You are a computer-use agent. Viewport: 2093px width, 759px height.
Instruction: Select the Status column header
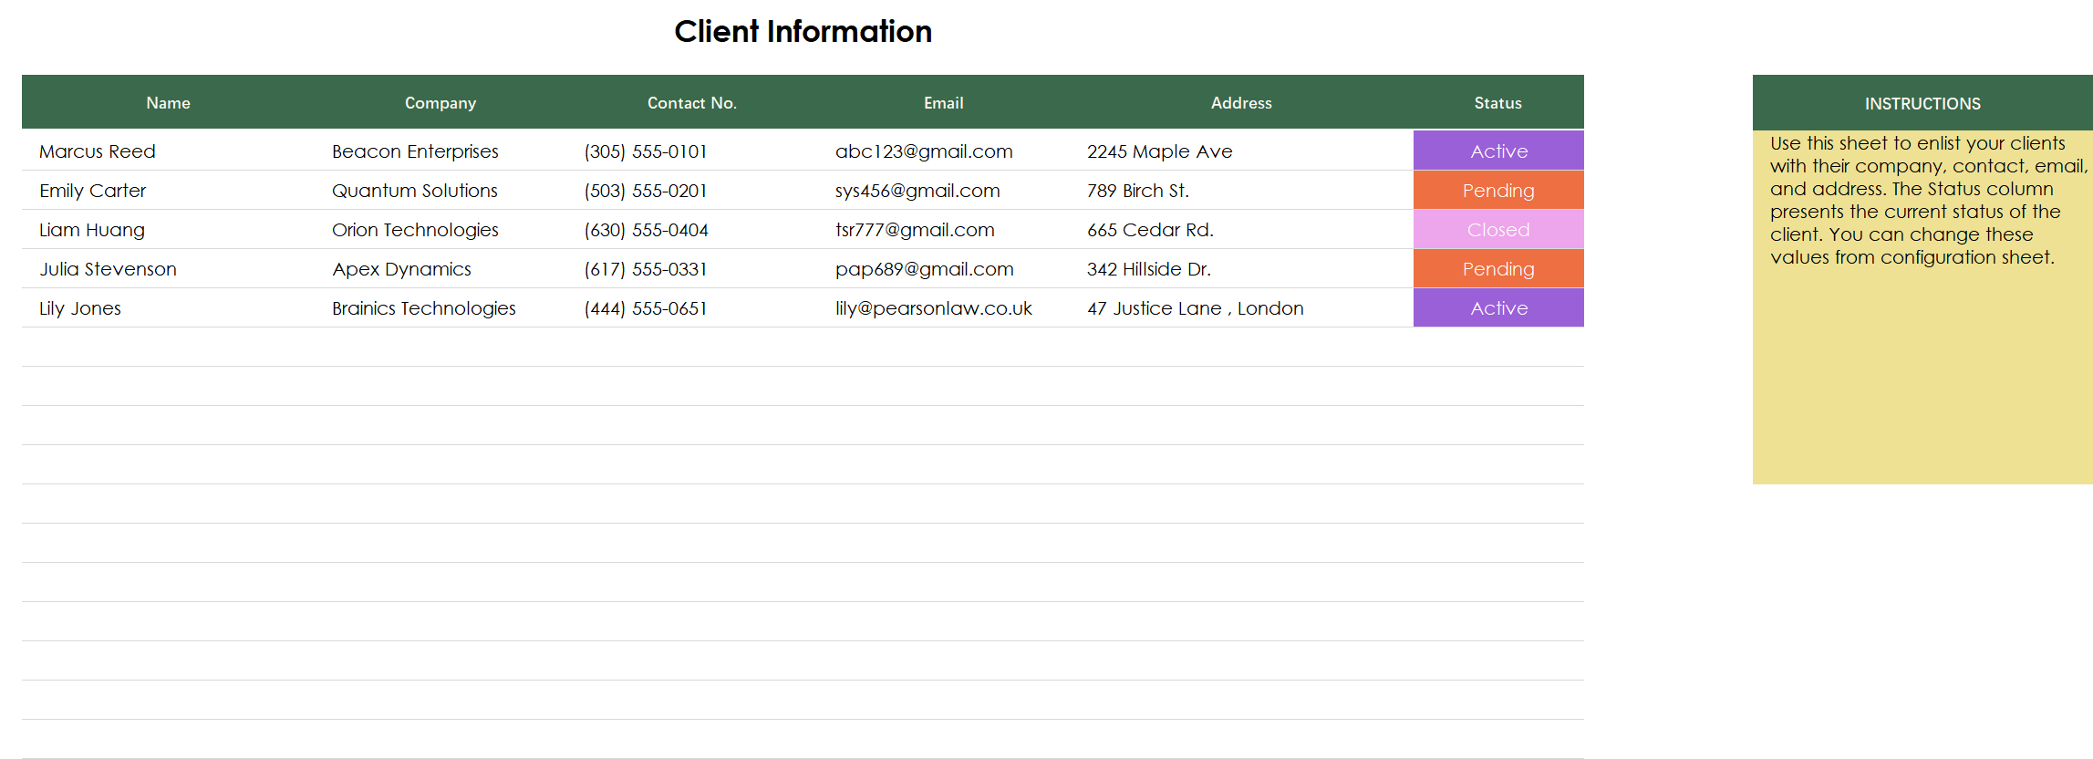(x=1498, y=103)
